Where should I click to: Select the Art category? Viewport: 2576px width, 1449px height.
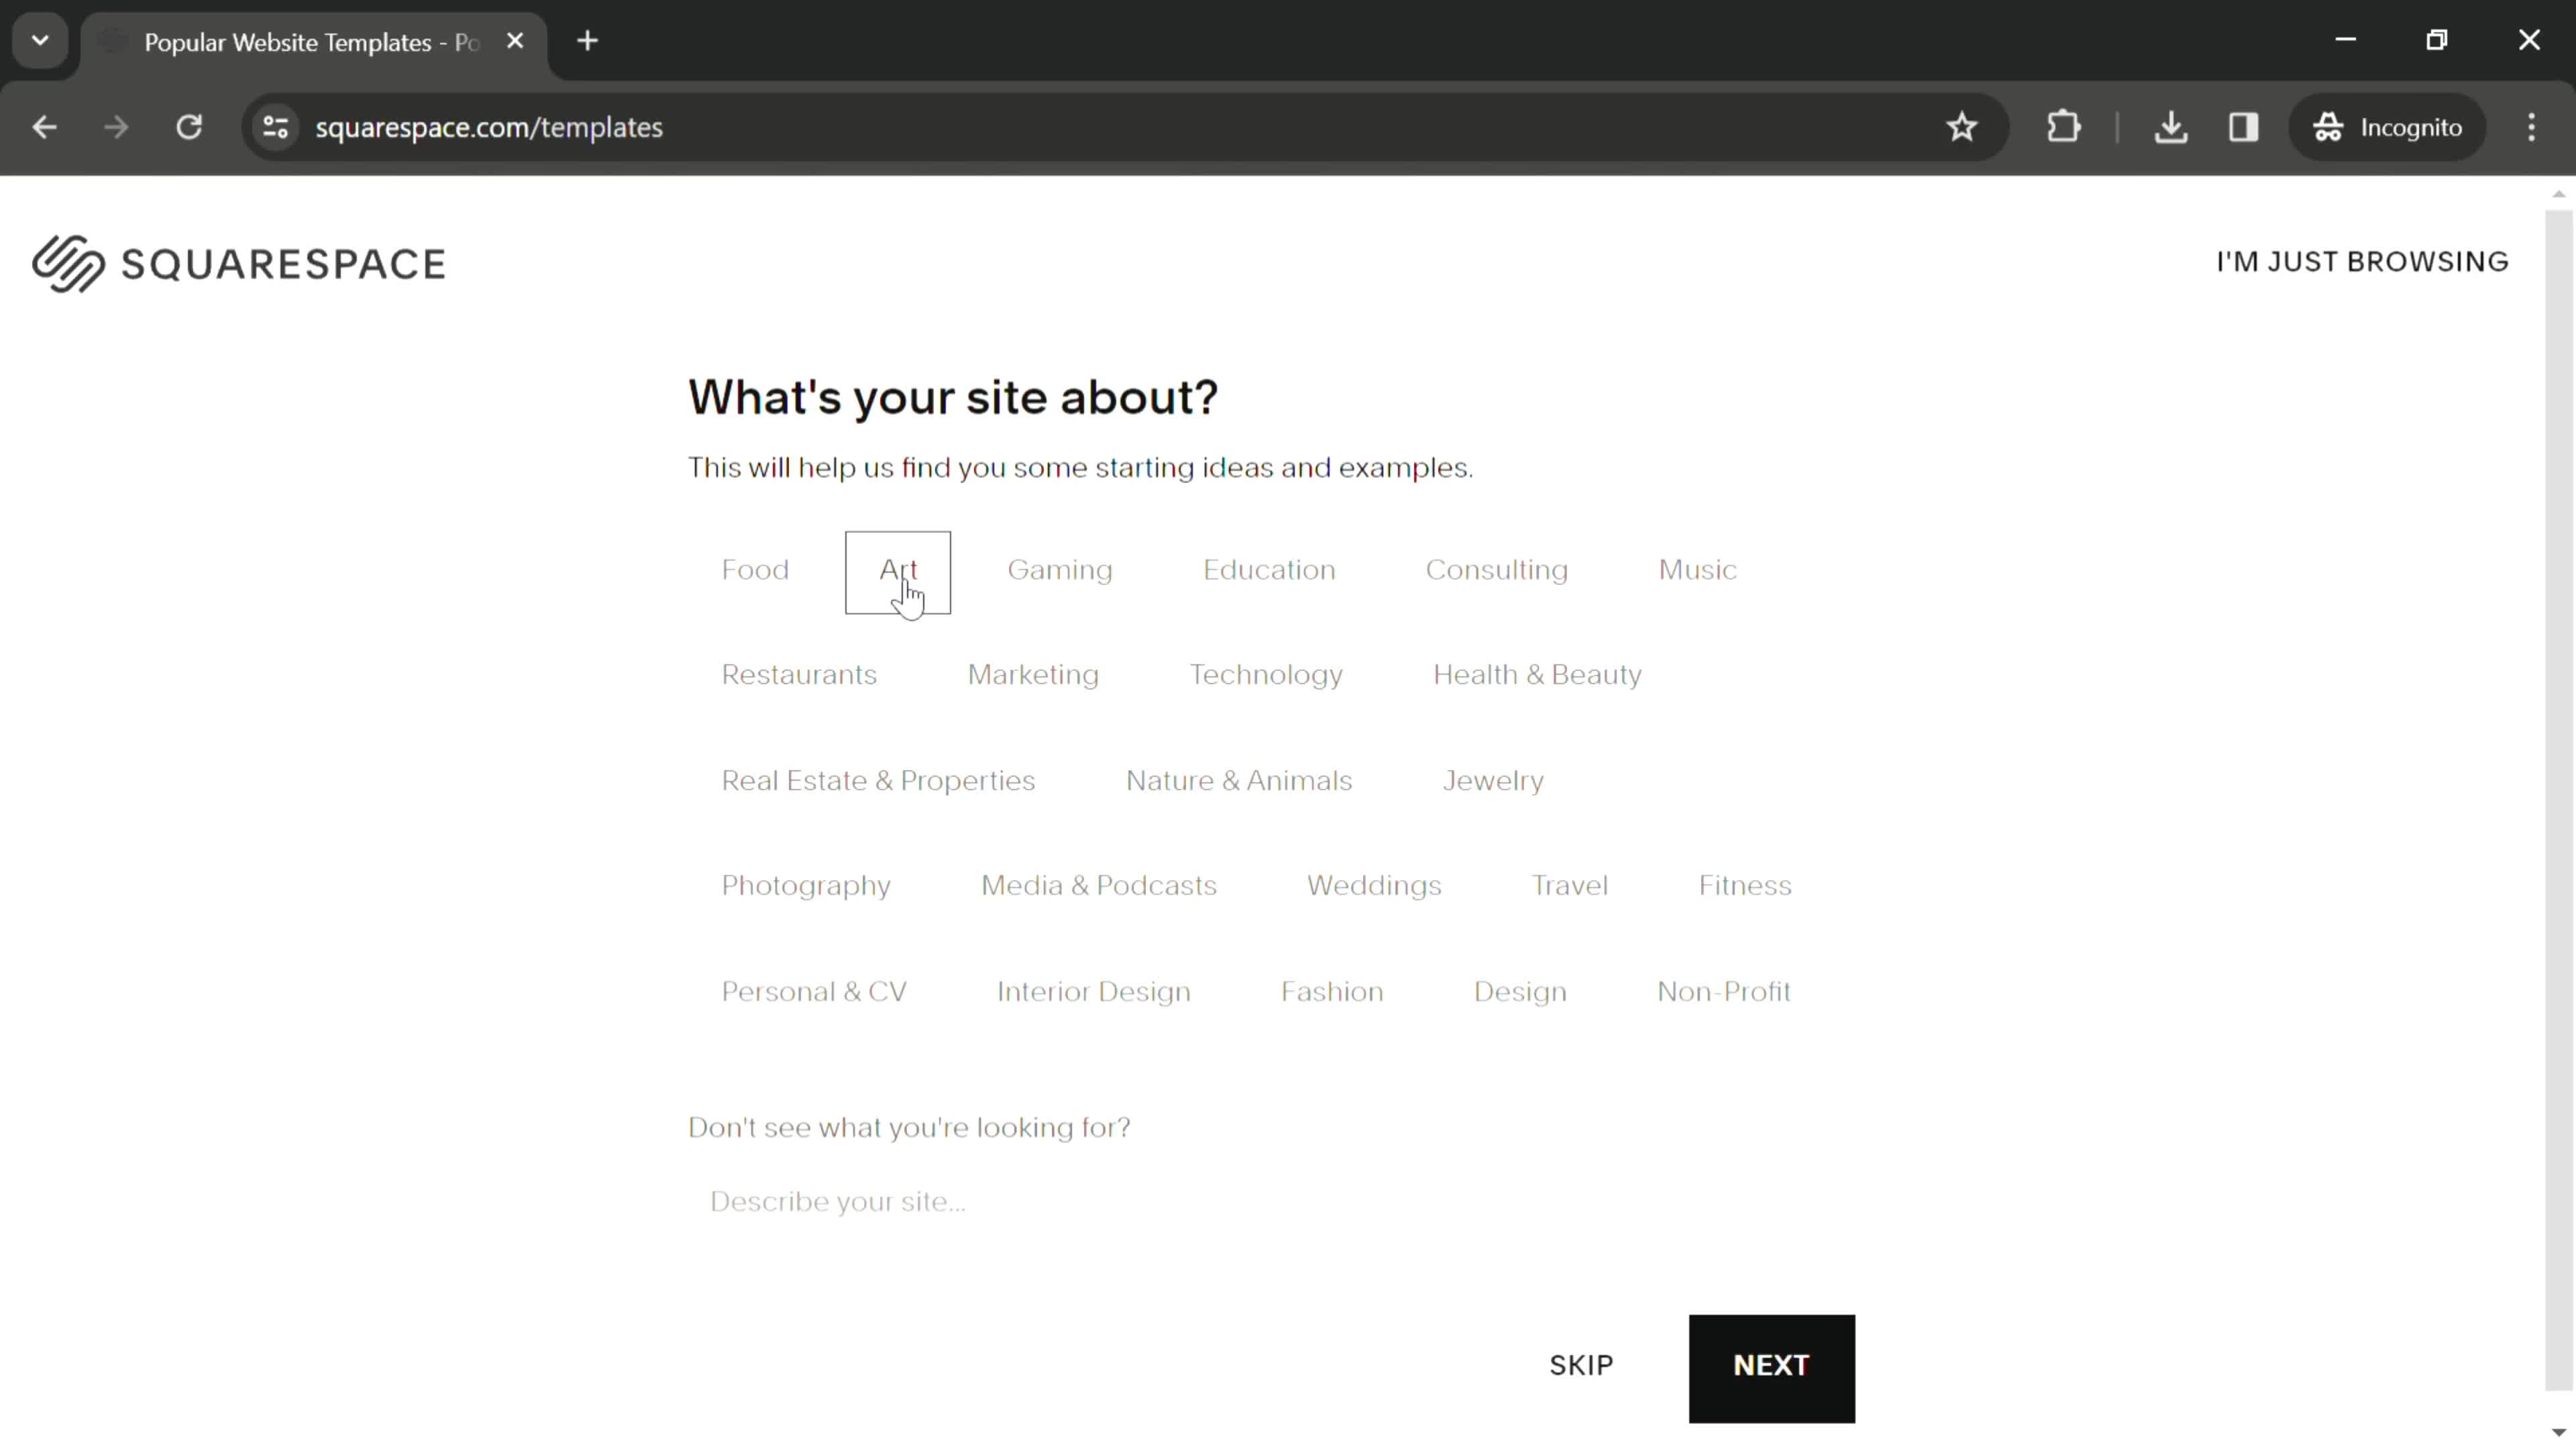pos(898,572)
